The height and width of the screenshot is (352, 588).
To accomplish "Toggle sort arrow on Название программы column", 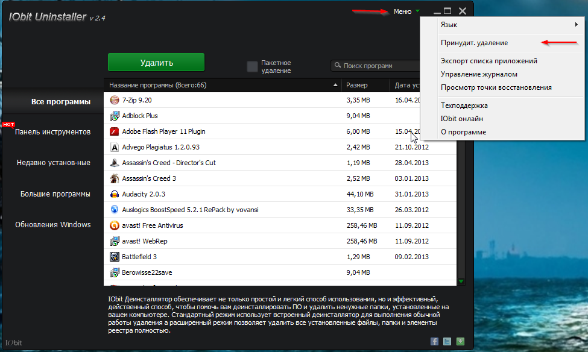I will click(335, 85).
